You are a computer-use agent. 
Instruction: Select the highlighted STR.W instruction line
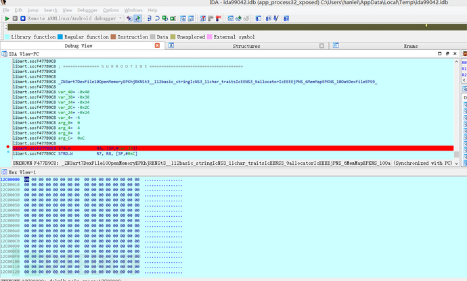click(233, 149)
